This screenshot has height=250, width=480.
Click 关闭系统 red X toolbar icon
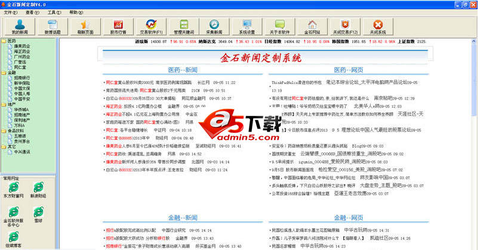378,27
